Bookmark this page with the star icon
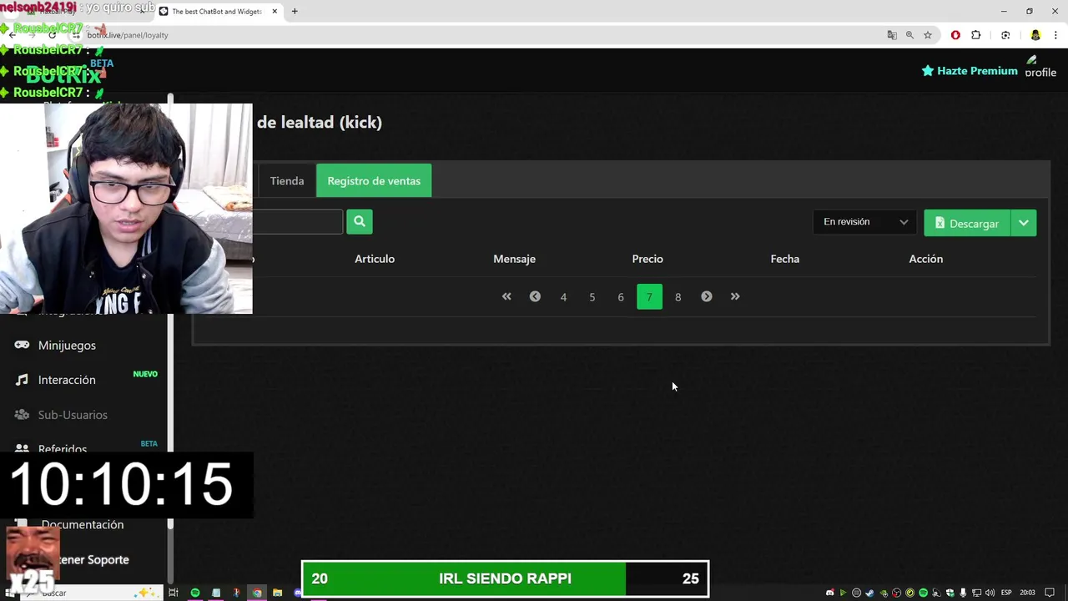1068x601 pixels. click(x=927, y=35)
